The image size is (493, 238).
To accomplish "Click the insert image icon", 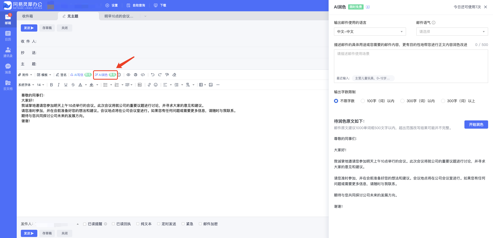I will (211, 85).
